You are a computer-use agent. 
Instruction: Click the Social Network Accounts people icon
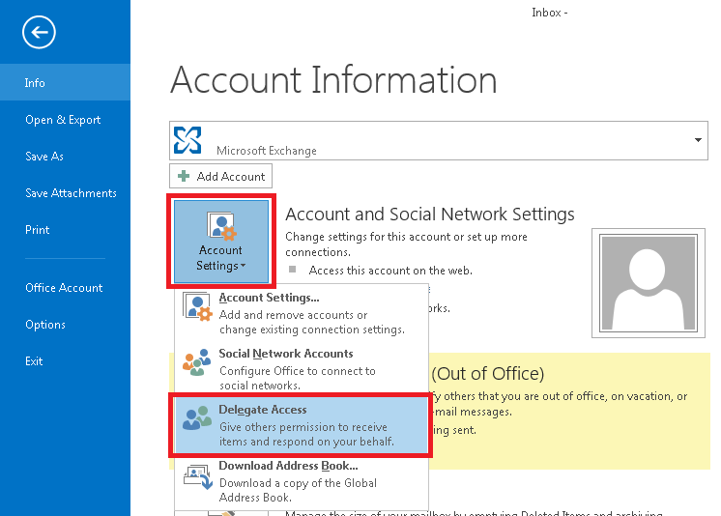(196, 362)
